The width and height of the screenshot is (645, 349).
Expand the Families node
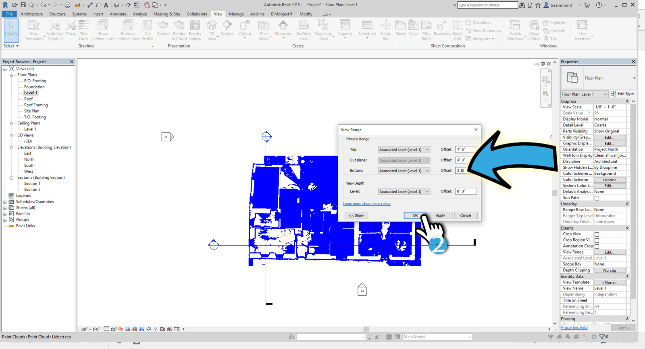5,214
